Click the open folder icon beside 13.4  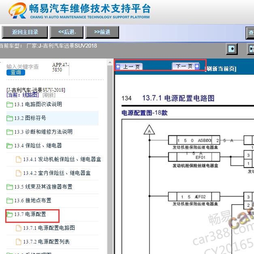point(10,146)
